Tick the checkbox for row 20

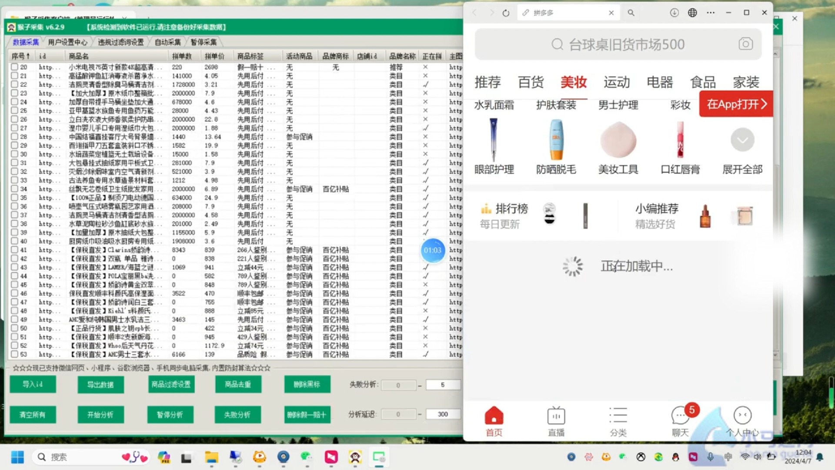14,67
